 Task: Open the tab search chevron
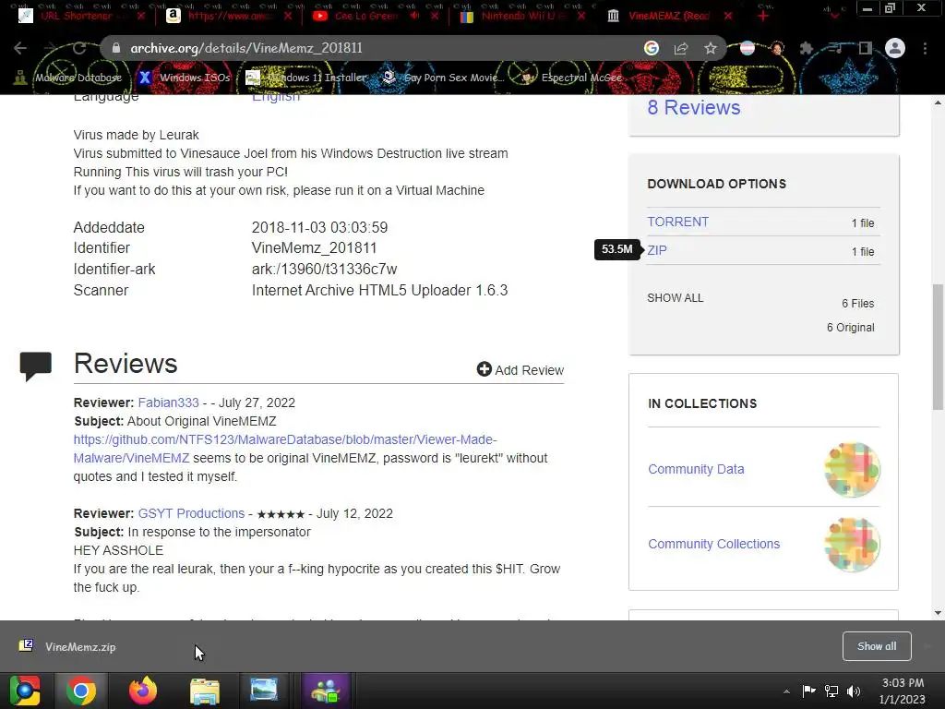coord(834,17)
